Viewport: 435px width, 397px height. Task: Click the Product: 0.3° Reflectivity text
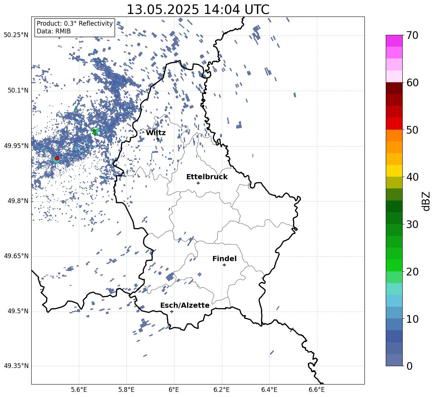click(x=75, y=24)
